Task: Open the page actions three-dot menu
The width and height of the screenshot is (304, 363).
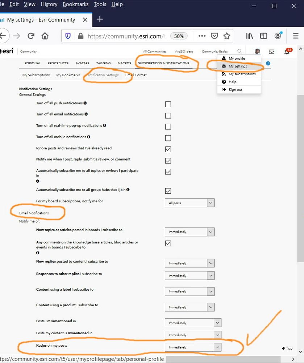Action: [202, 36]
